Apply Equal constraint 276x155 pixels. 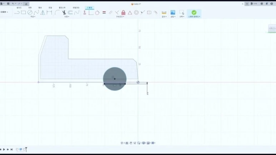(104, 12)
